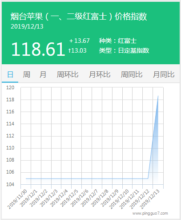Click the index value 118.61
This screenshot has height=220, width=181.
[38, 49]
